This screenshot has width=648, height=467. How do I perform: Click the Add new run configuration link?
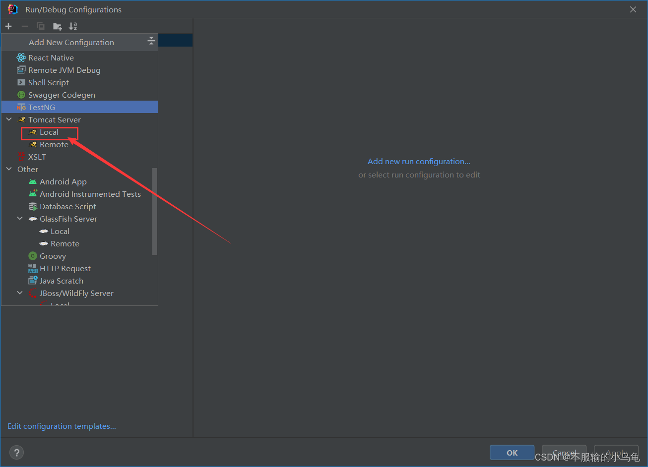coord(419,161)
